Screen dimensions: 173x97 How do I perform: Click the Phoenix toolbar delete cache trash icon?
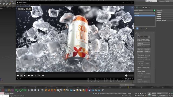click(x=38, y=90)
